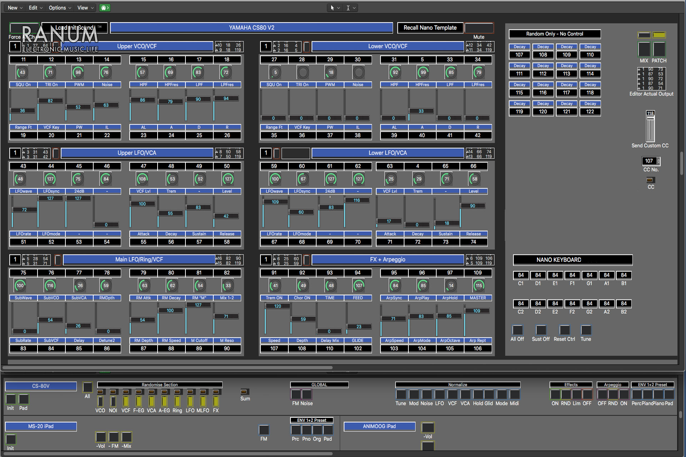Click the MASTER knob in FX + Arpeggio

tap(479, 286)
